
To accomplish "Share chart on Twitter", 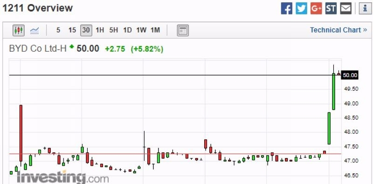I will coord(301,8).
